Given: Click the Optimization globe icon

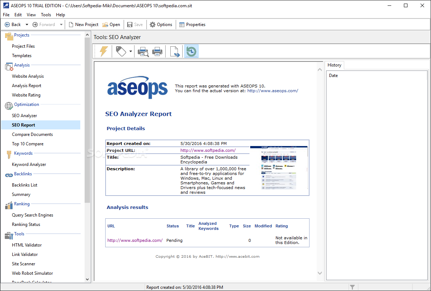Looking at the screenshot, I should pos(9,106).
